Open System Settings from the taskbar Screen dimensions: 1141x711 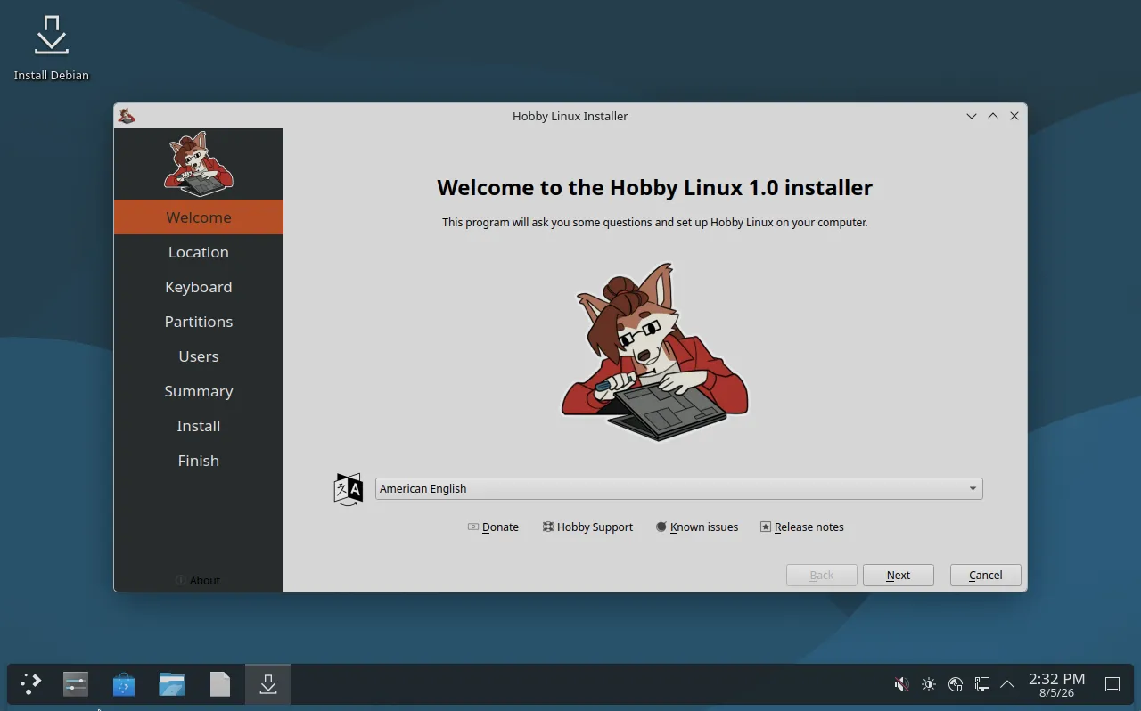76,684
